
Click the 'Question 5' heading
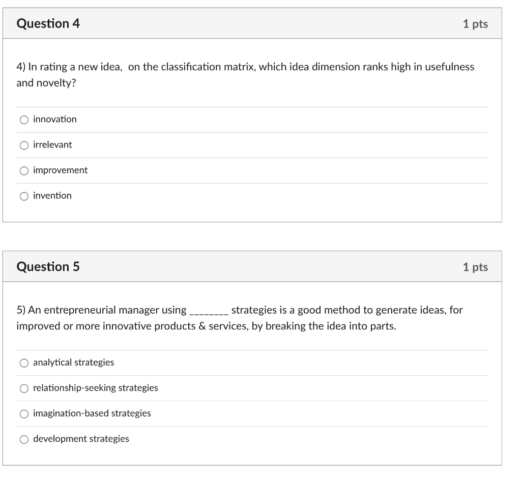[48, 266]
